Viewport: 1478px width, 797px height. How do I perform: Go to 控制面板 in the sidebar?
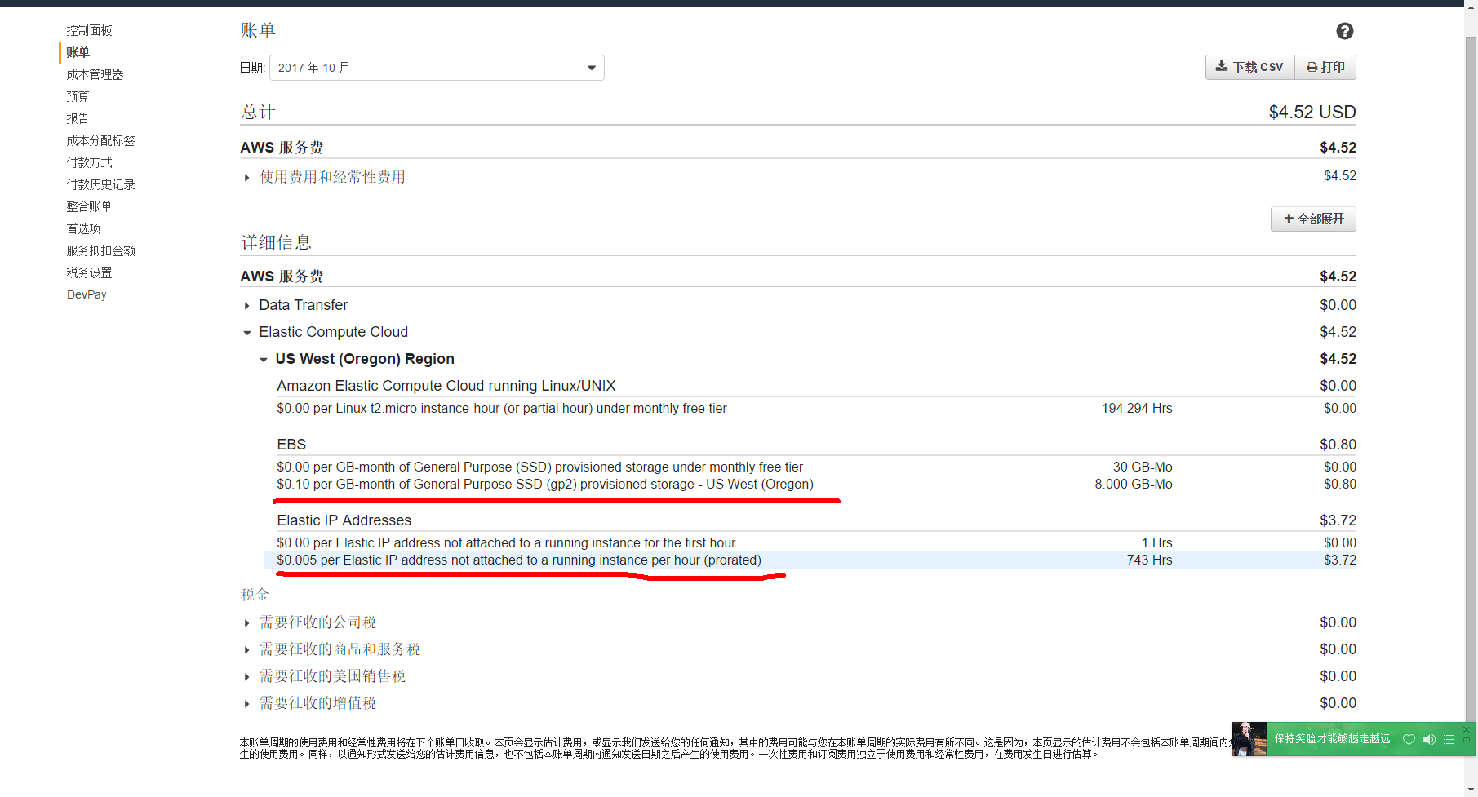(x=89, y=30)
